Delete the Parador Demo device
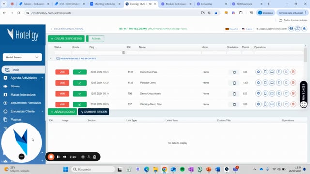This screenshot has height=174, width=310. pos(293,83)
